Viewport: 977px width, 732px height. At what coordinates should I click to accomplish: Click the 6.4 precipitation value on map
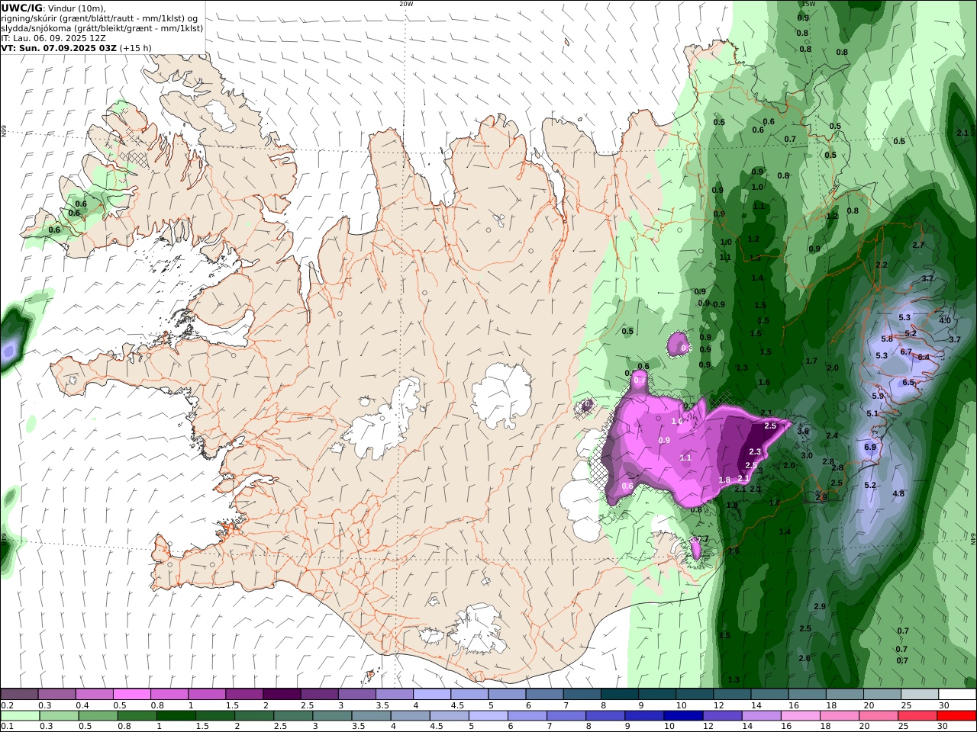tap(924, 357)
